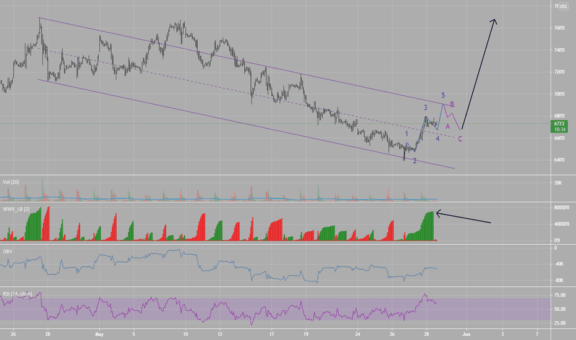Viewport: 576px width, 340px height.
Task: Click the 24 date label on time axis
Action: click(x=357, y=334)
